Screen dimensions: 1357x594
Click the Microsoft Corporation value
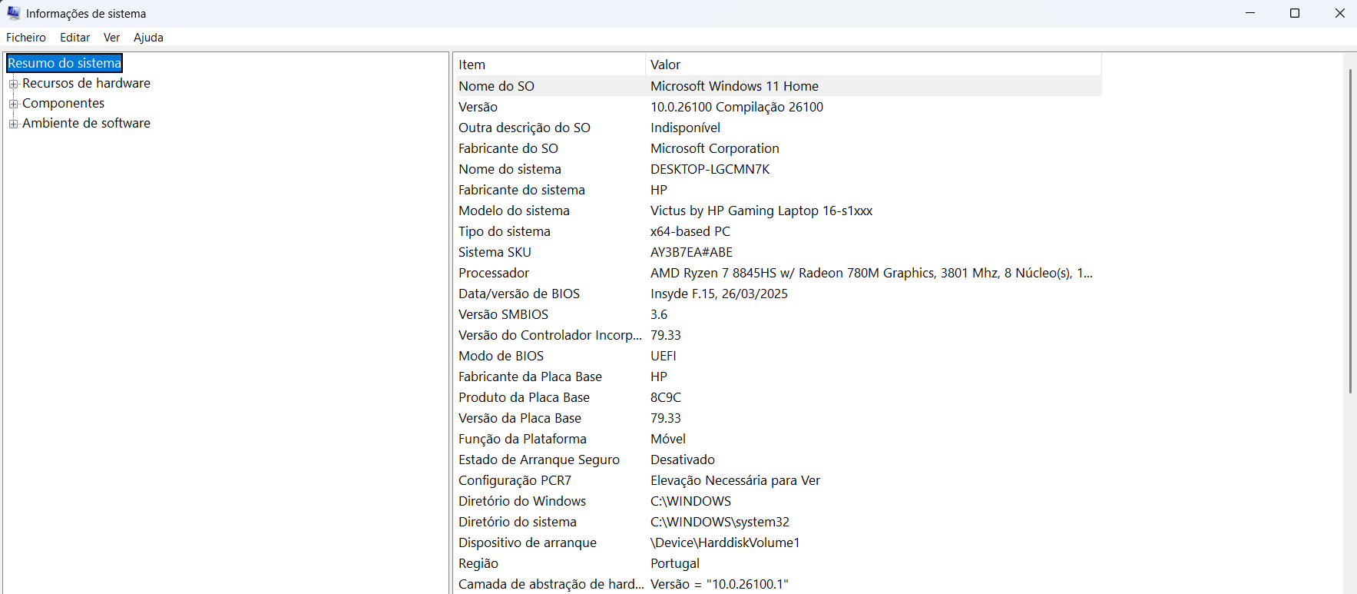(714, 148)
